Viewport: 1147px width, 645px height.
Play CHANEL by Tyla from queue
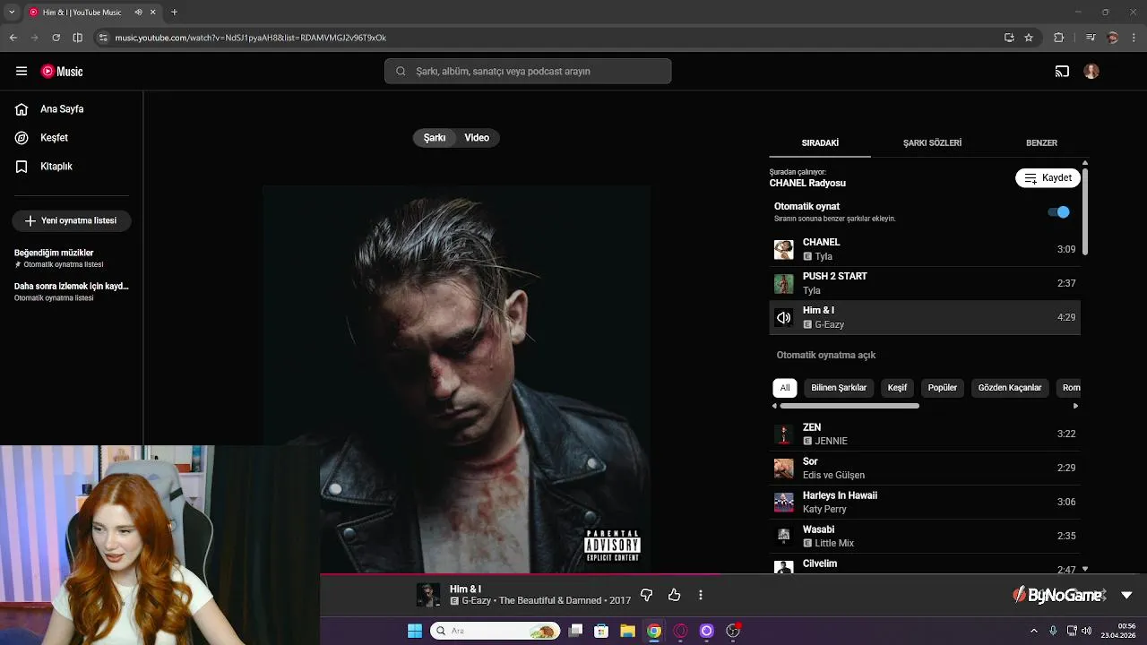click(925, 250)
